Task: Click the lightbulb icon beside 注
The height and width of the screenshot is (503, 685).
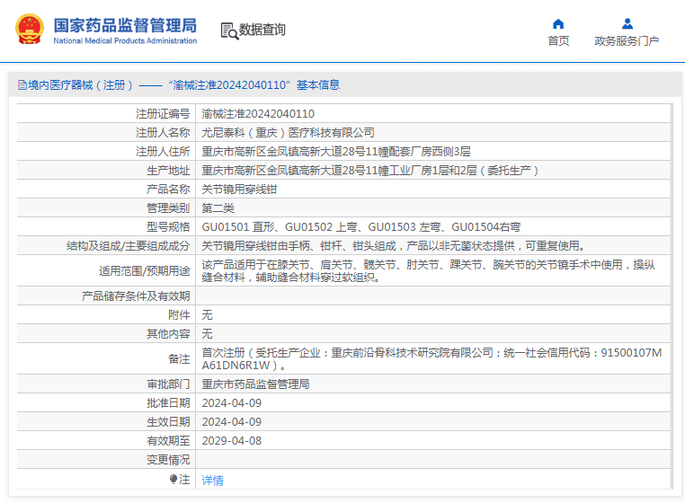Action: coord(173,480)
